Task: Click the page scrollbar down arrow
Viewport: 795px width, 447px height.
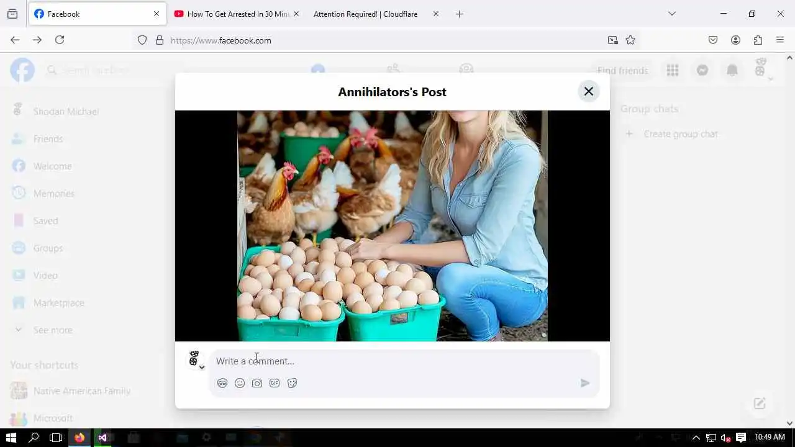Action: pos(789,423)
